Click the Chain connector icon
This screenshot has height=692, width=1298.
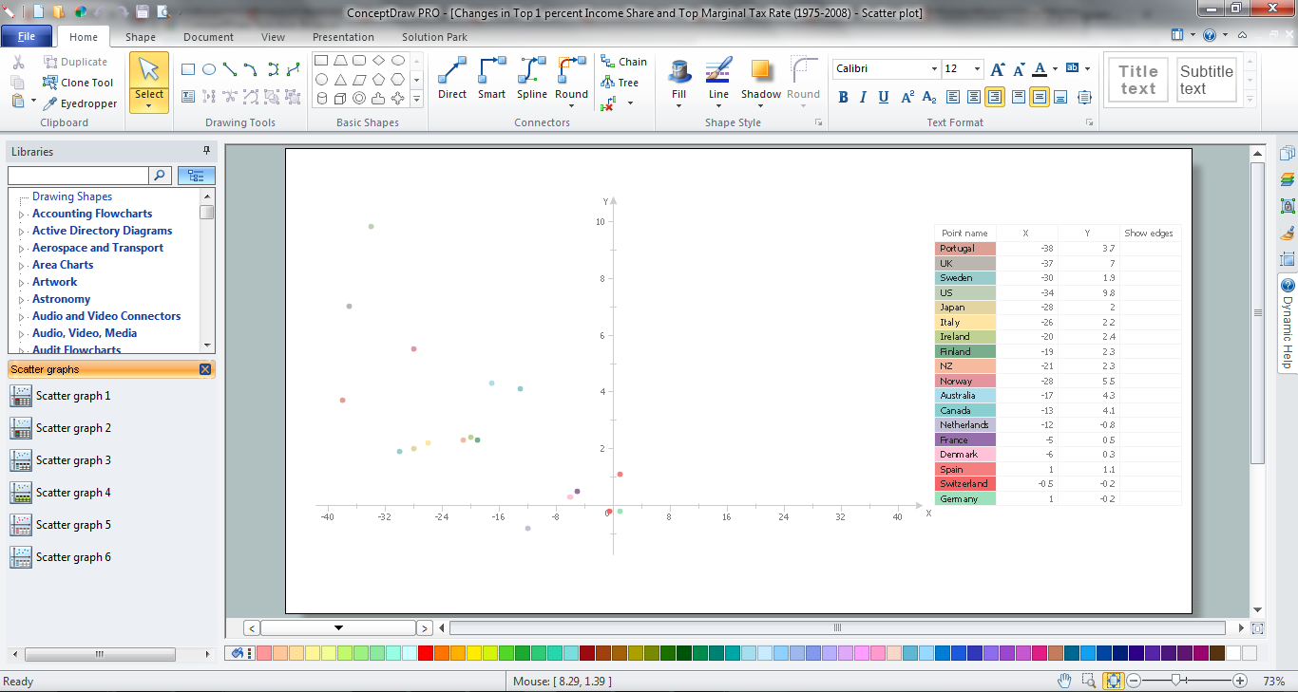[623, 62]
